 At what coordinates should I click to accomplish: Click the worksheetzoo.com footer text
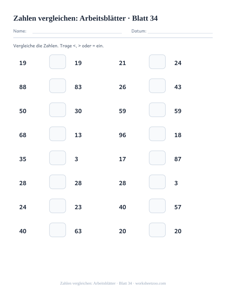click(x=150, y=283)
